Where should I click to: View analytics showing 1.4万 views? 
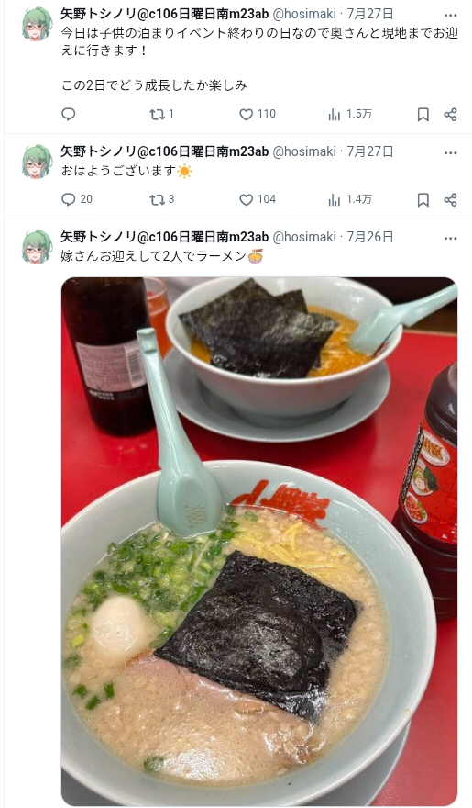pyautogui.click(x=349, y=199)
